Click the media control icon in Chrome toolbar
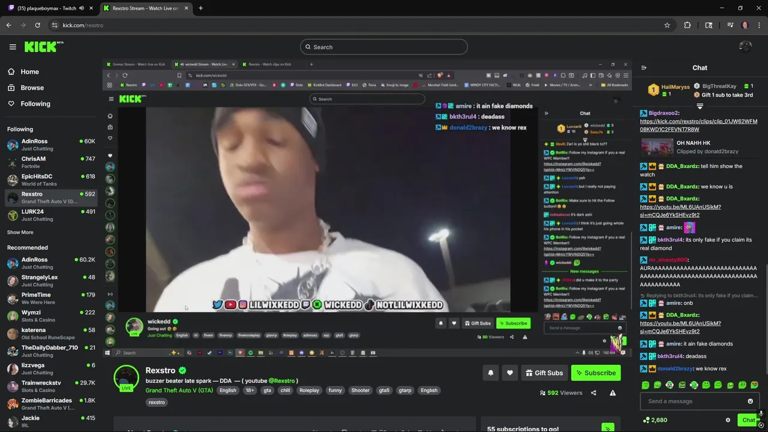The width and height of the screenshot is (768, 432). click(730, 25)
